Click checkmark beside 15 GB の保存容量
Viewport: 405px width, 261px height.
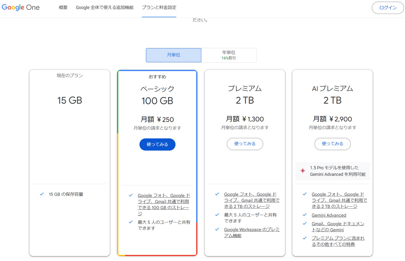click(x=42, y=194)
